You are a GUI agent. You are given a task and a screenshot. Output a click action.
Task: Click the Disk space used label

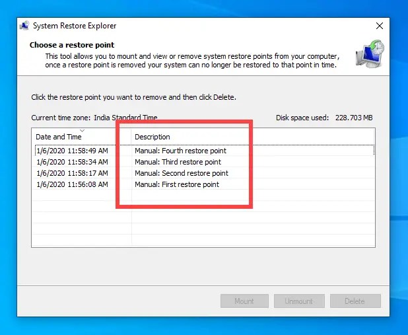tap(302, 118)
